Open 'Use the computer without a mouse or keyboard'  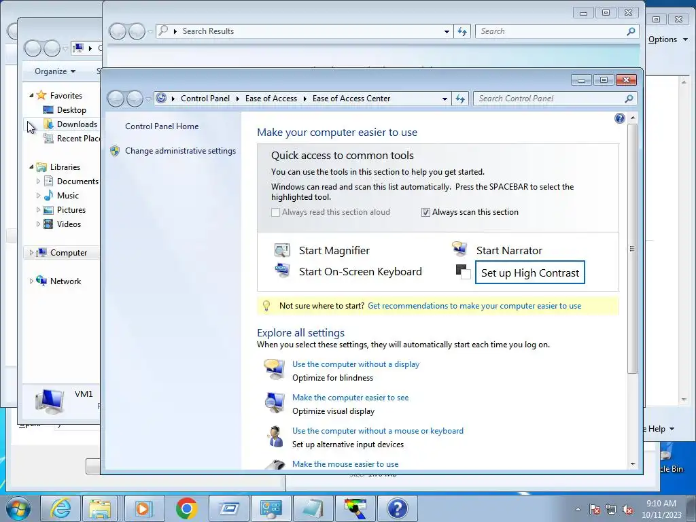[377, 431]
